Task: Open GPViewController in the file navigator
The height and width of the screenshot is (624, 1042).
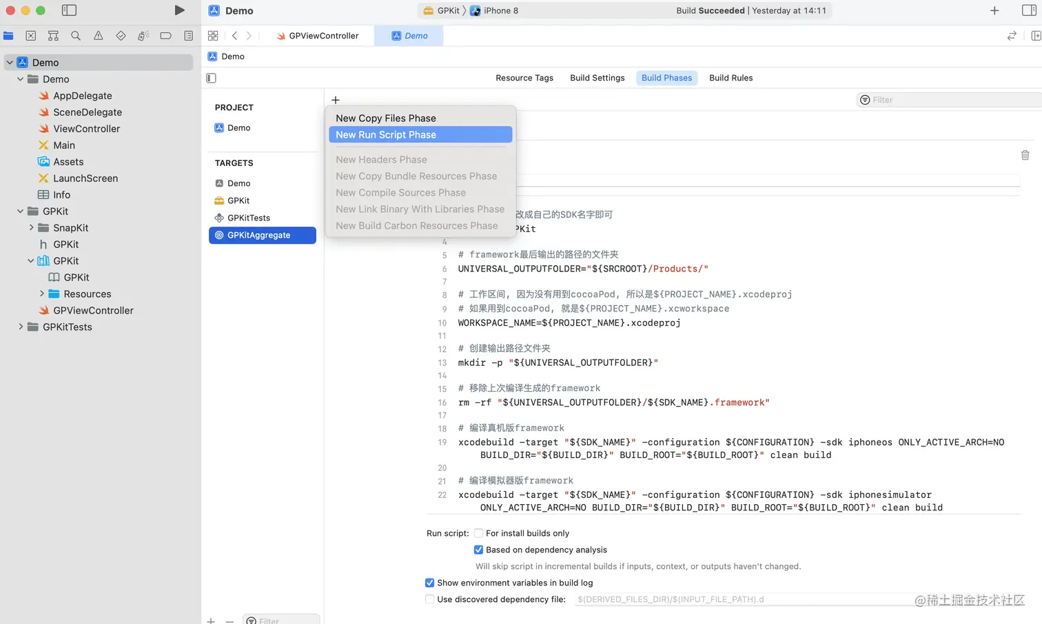Action: point(93,311)
